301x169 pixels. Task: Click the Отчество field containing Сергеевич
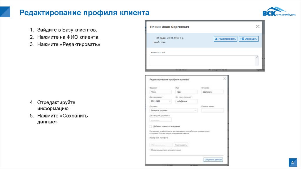click(212, 92)
